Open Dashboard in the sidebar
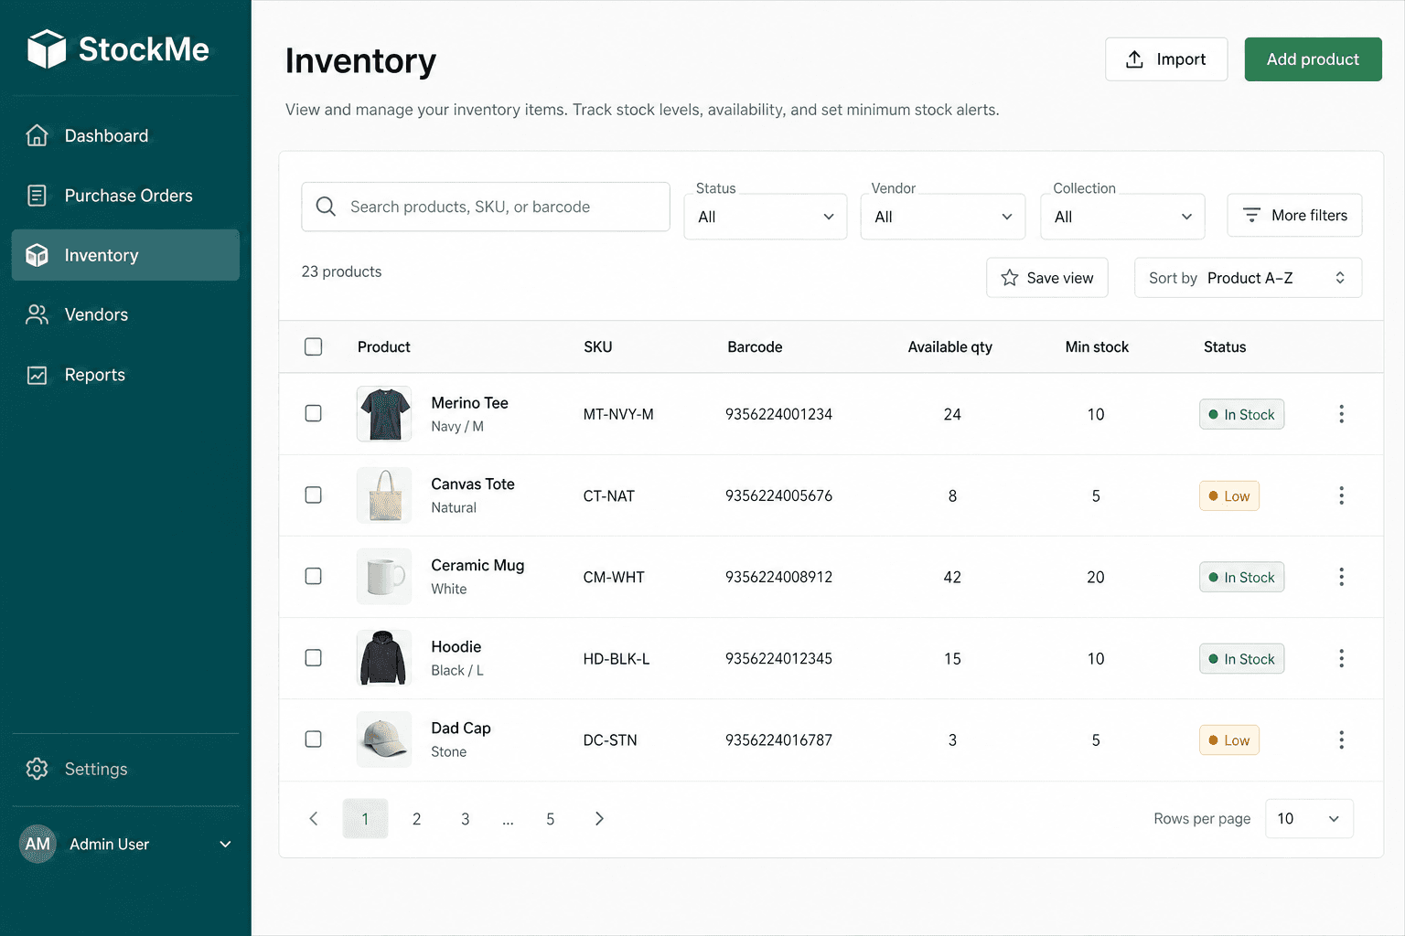Screen dimensions: 1405x936 point(125,135)
